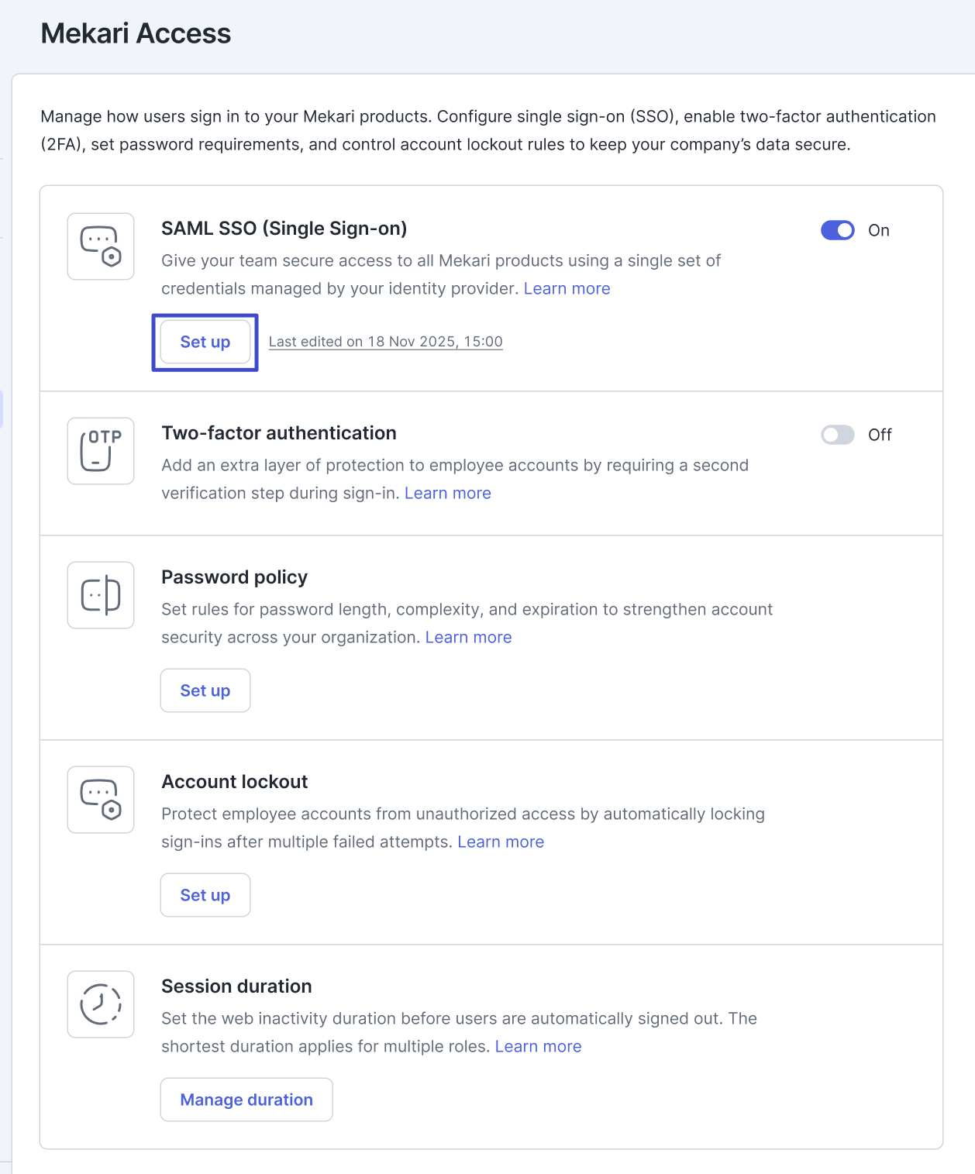Click the Account lockout icon

(x=101, y=800)
